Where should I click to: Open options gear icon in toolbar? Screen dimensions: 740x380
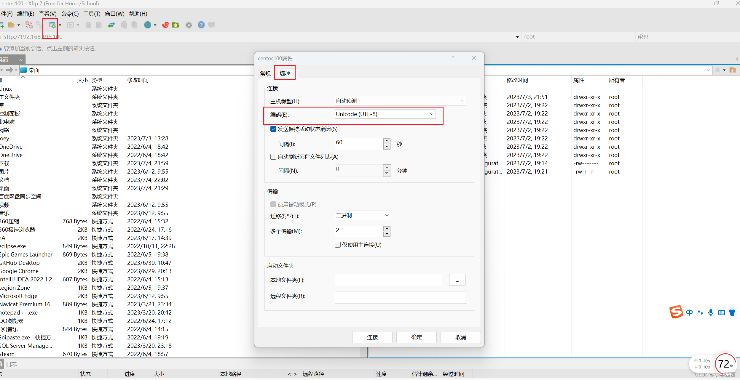tap(189, 25)
